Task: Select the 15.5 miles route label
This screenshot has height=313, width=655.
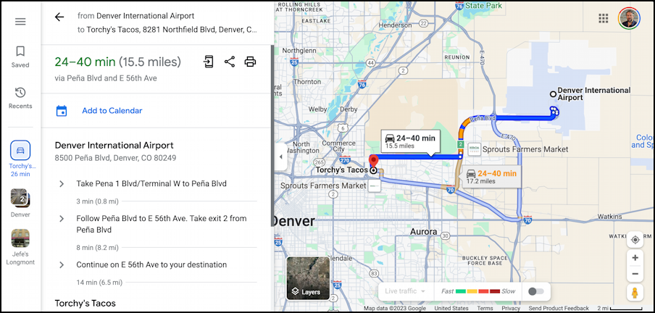Action: [411, 141]
